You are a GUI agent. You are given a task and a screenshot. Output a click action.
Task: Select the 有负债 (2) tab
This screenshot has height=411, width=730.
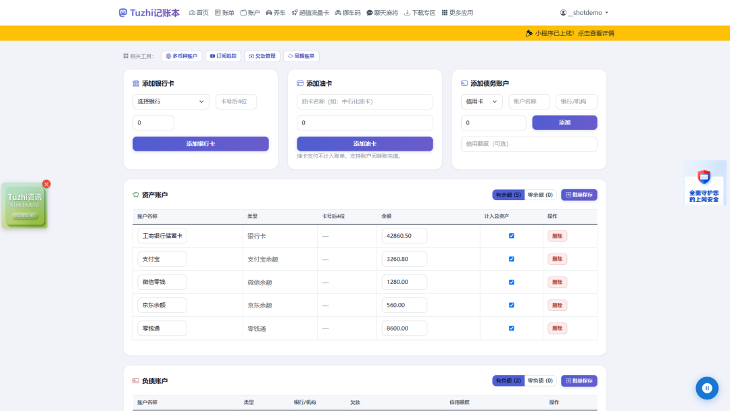coord(508,381)
